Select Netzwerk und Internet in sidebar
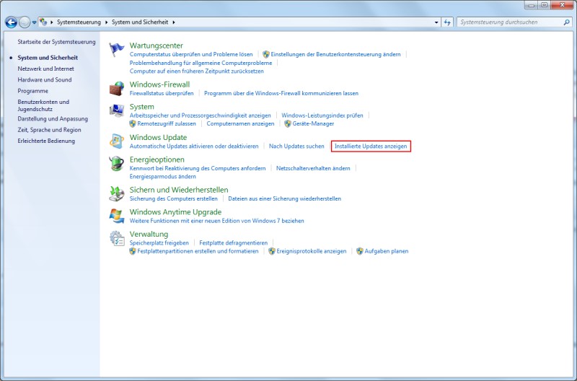 point(45,69)
